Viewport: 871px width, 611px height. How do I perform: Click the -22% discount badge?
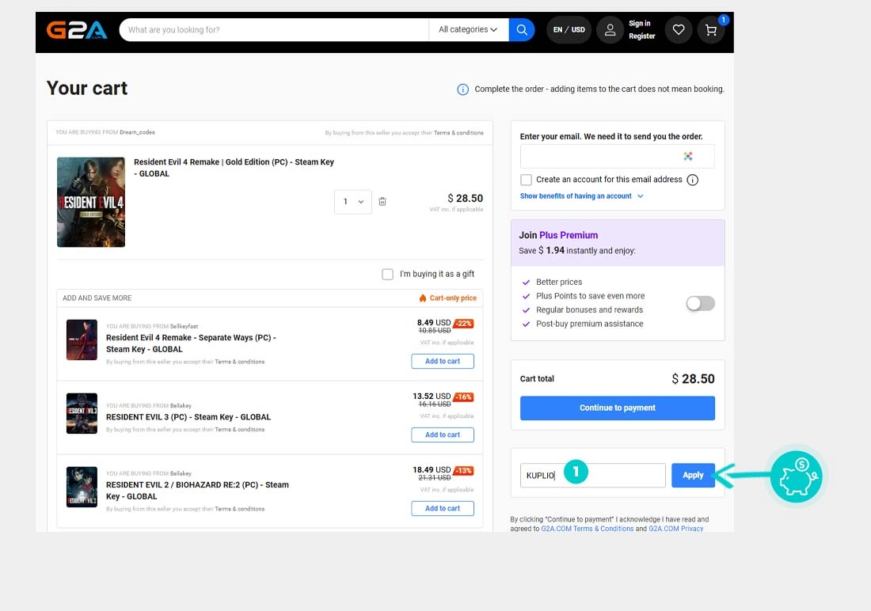(464, 323)
